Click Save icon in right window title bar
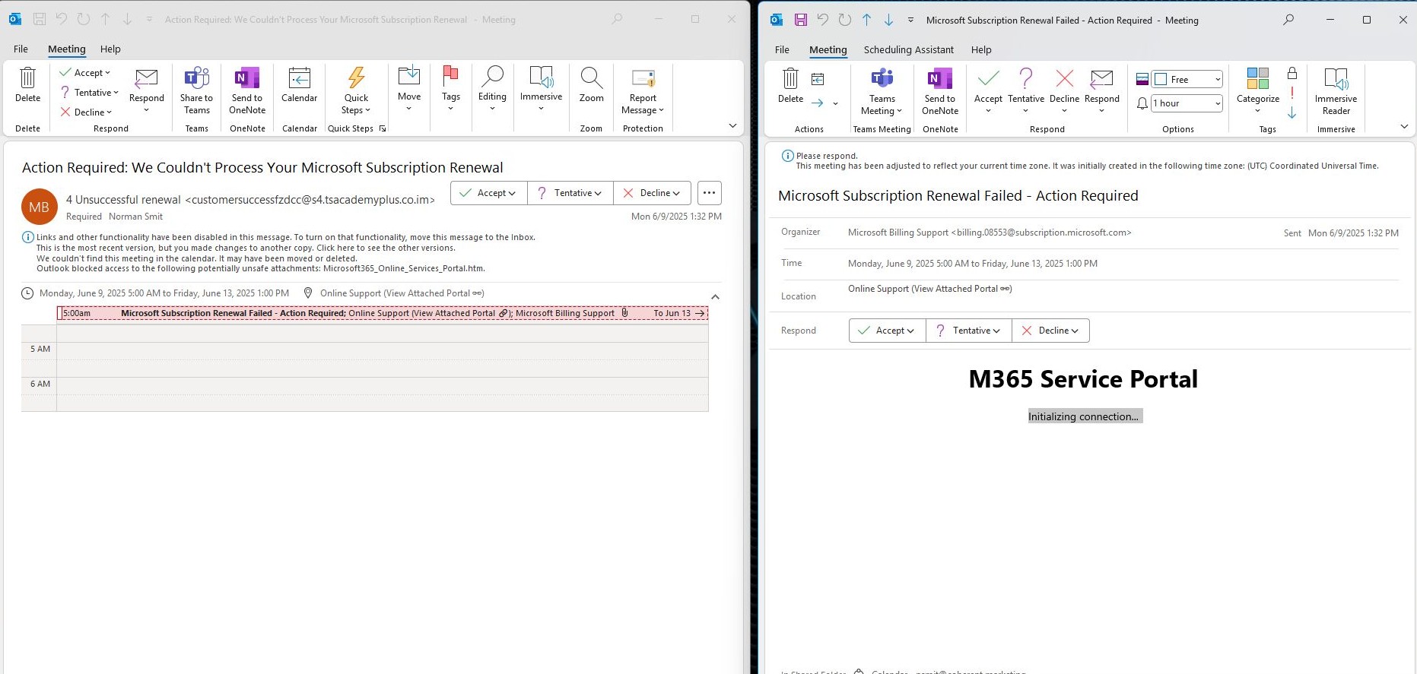1417x674 pixels. [801, 20]
